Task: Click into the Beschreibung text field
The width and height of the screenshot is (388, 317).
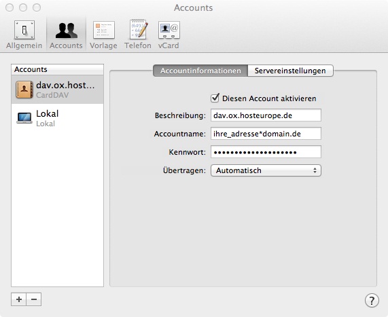Action: click(x=266, y=115)
